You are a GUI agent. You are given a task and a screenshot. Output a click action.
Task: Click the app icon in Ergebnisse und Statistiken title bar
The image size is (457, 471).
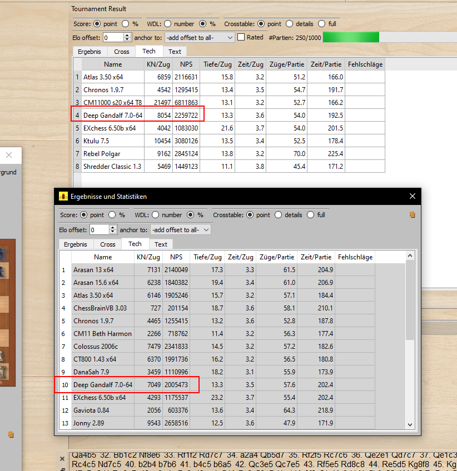pyautogui.click(x=63, y=197)
